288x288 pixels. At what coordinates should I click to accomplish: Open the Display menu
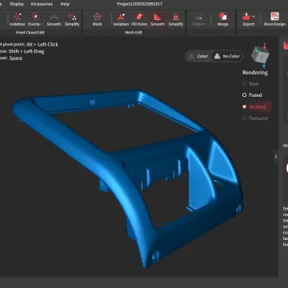17,4
